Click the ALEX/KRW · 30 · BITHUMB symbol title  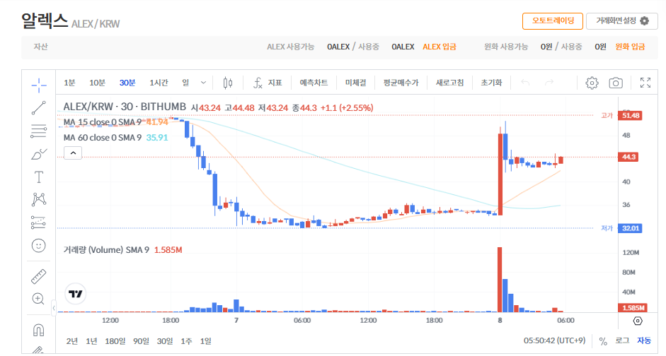point(125,107)
